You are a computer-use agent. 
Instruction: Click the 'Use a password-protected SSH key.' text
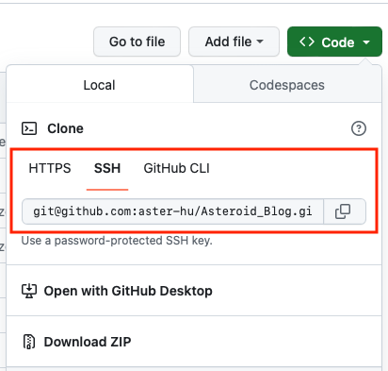[x=117, y=241]
